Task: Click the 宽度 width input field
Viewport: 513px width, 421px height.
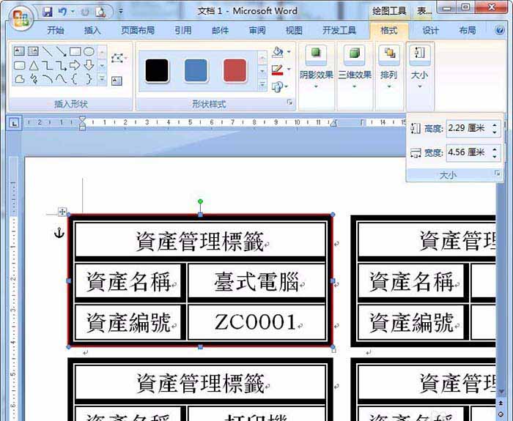Action: tap(469, 152)
